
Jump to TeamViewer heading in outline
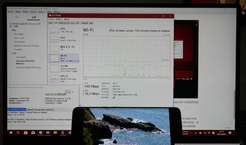tap(19, 42)
